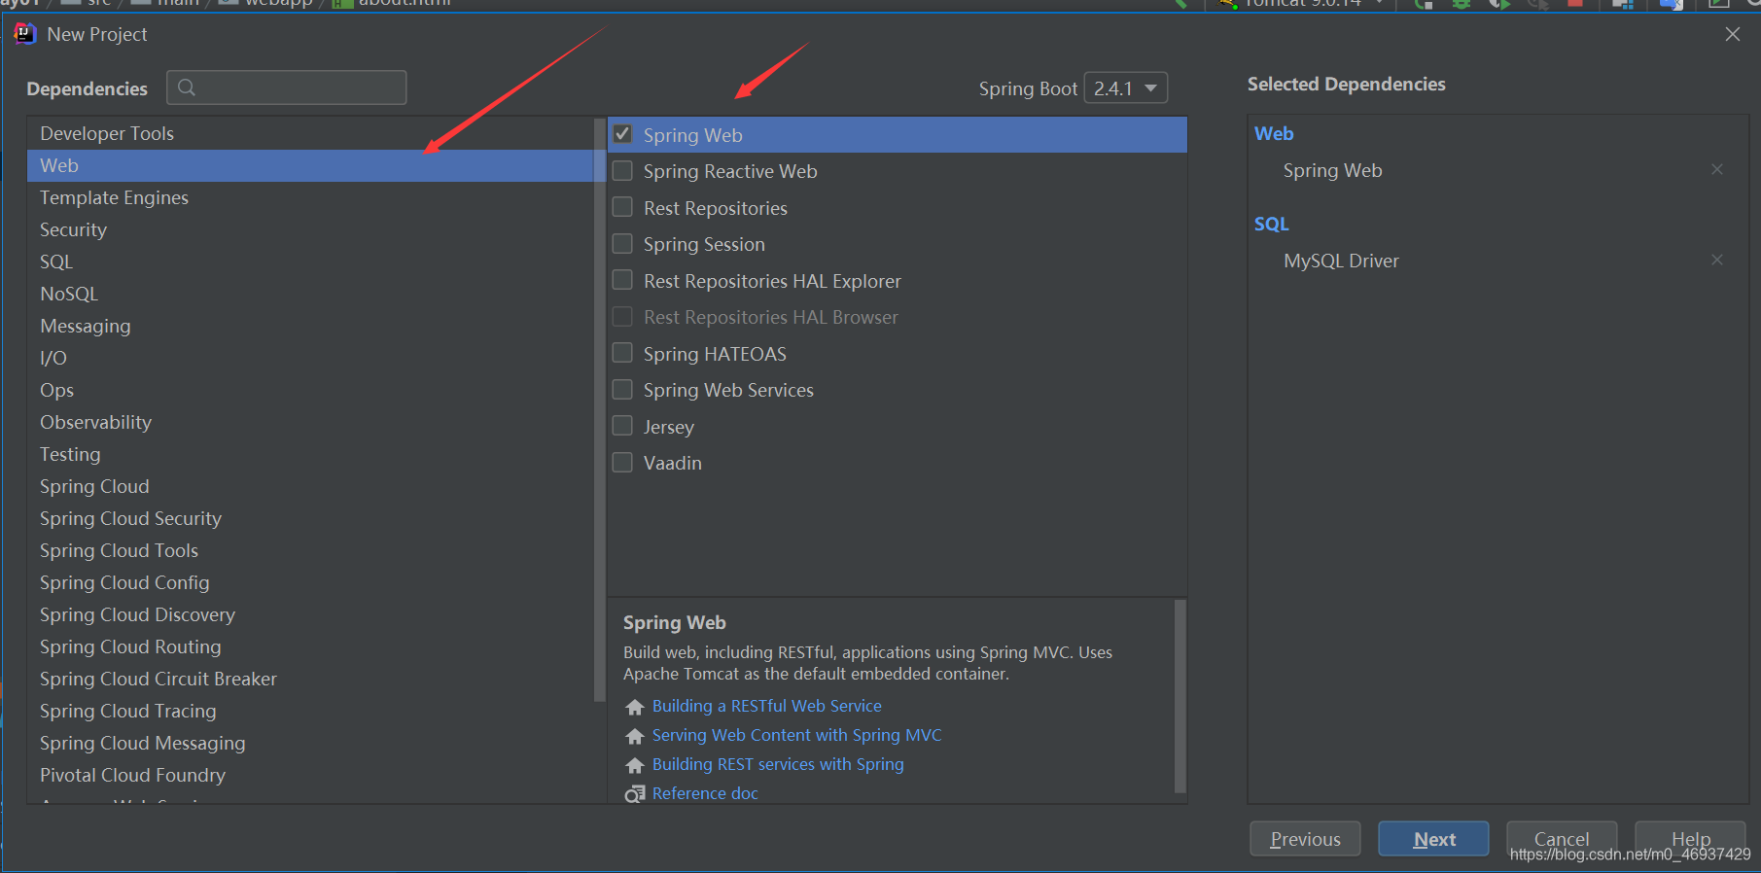
Task: Click the dependencies search field
Action: click(287, 87)
